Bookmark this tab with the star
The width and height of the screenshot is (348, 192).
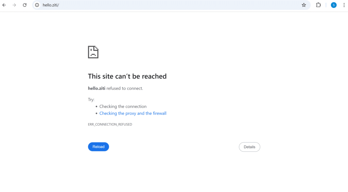pyautogui.click(x=304, y=5)
